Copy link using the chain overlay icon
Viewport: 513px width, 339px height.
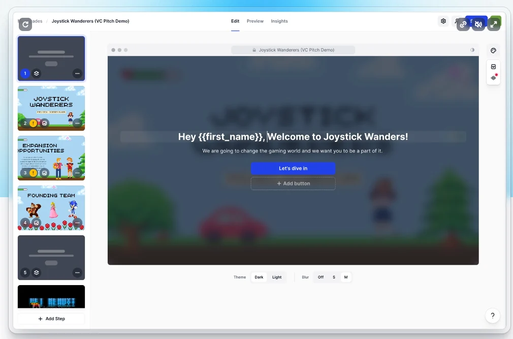(x=463, y=24)
